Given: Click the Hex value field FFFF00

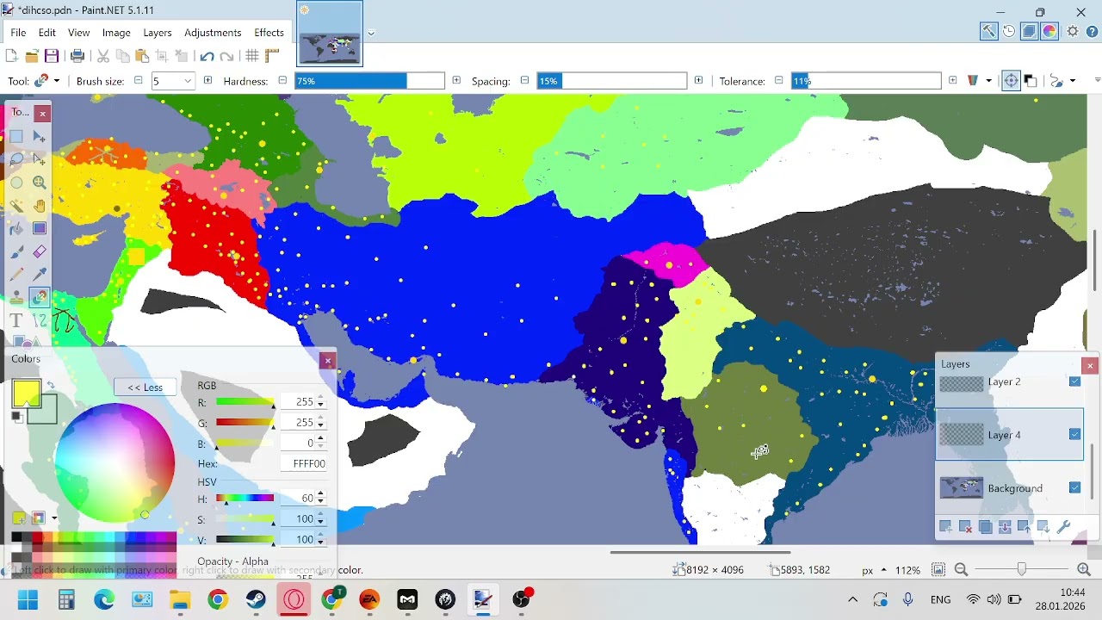Looking at the screenshot, I should pyautogui.click(x=303, y=463).
